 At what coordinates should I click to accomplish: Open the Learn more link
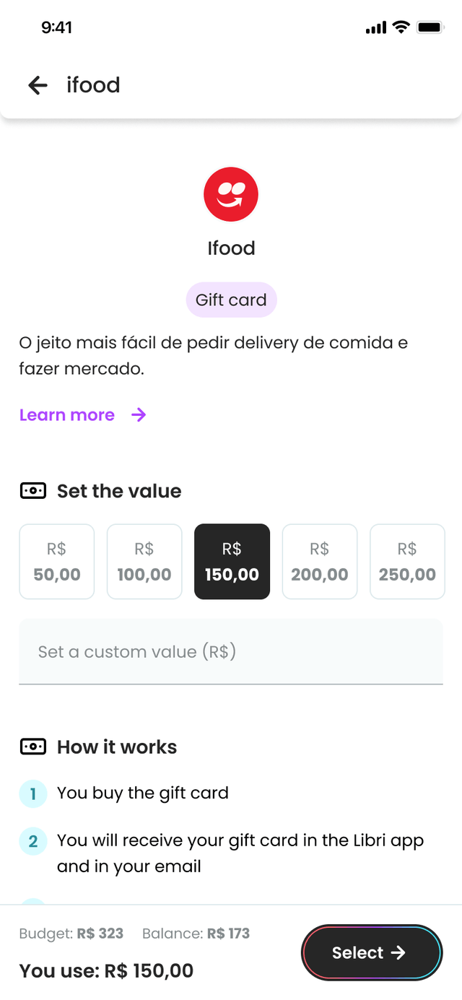tap(67, 414)
